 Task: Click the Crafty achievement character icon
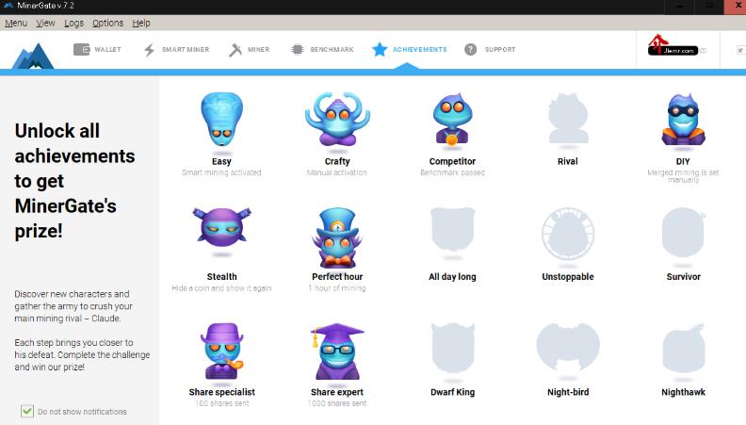click(337, 119)
